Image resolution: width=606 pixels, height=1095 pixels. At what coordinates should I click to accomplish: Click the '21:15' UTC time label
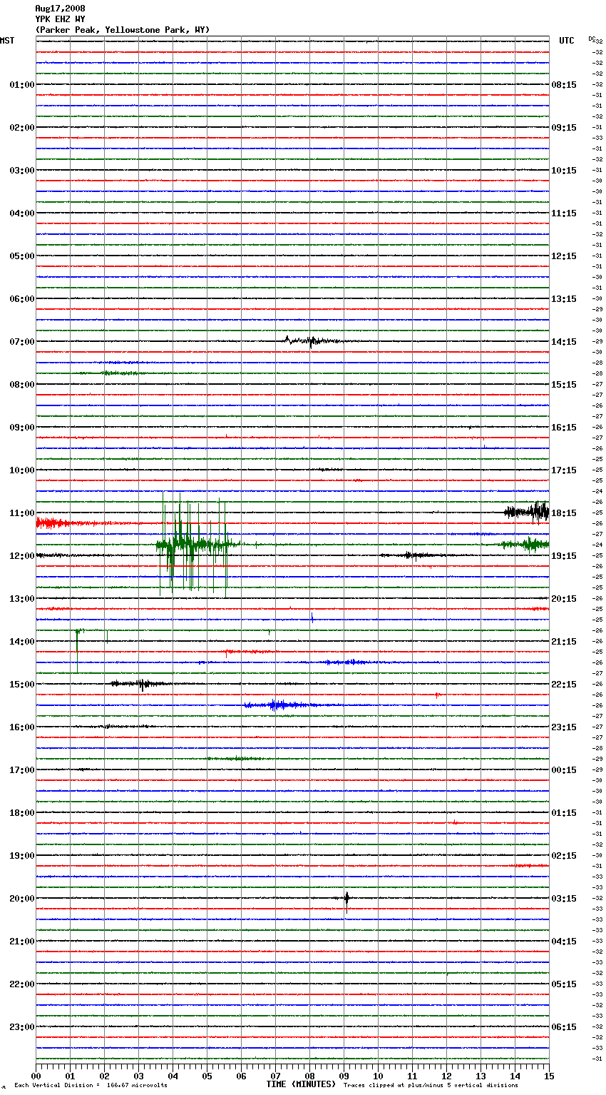pyautogui.click(x=564, y=642)
